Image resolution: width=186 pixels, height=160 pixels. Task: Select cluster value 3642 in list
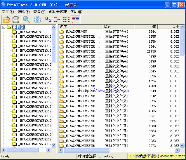tap(152, 96)
